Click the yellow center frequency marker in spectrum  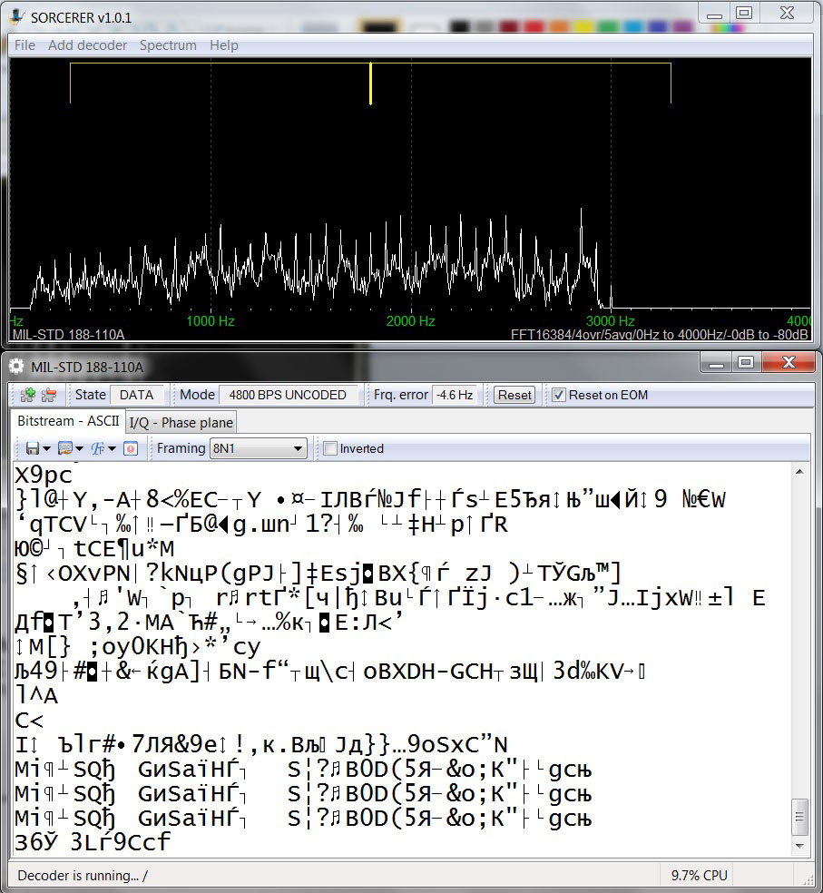pyautogui.click(x=371, y=83)
